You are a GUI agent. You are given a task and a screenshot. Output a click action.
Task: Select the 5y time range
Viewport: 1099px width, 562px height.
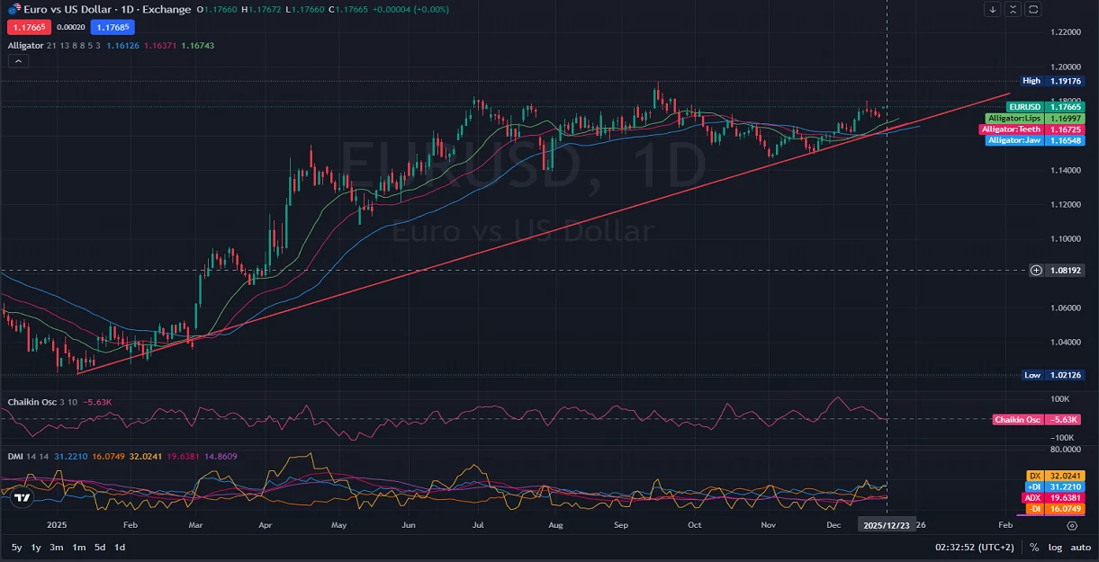17,547
